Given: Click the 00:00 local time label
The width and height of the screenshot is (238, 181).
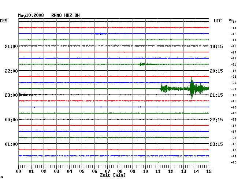Looking at the screenshot, I should 11,120.
